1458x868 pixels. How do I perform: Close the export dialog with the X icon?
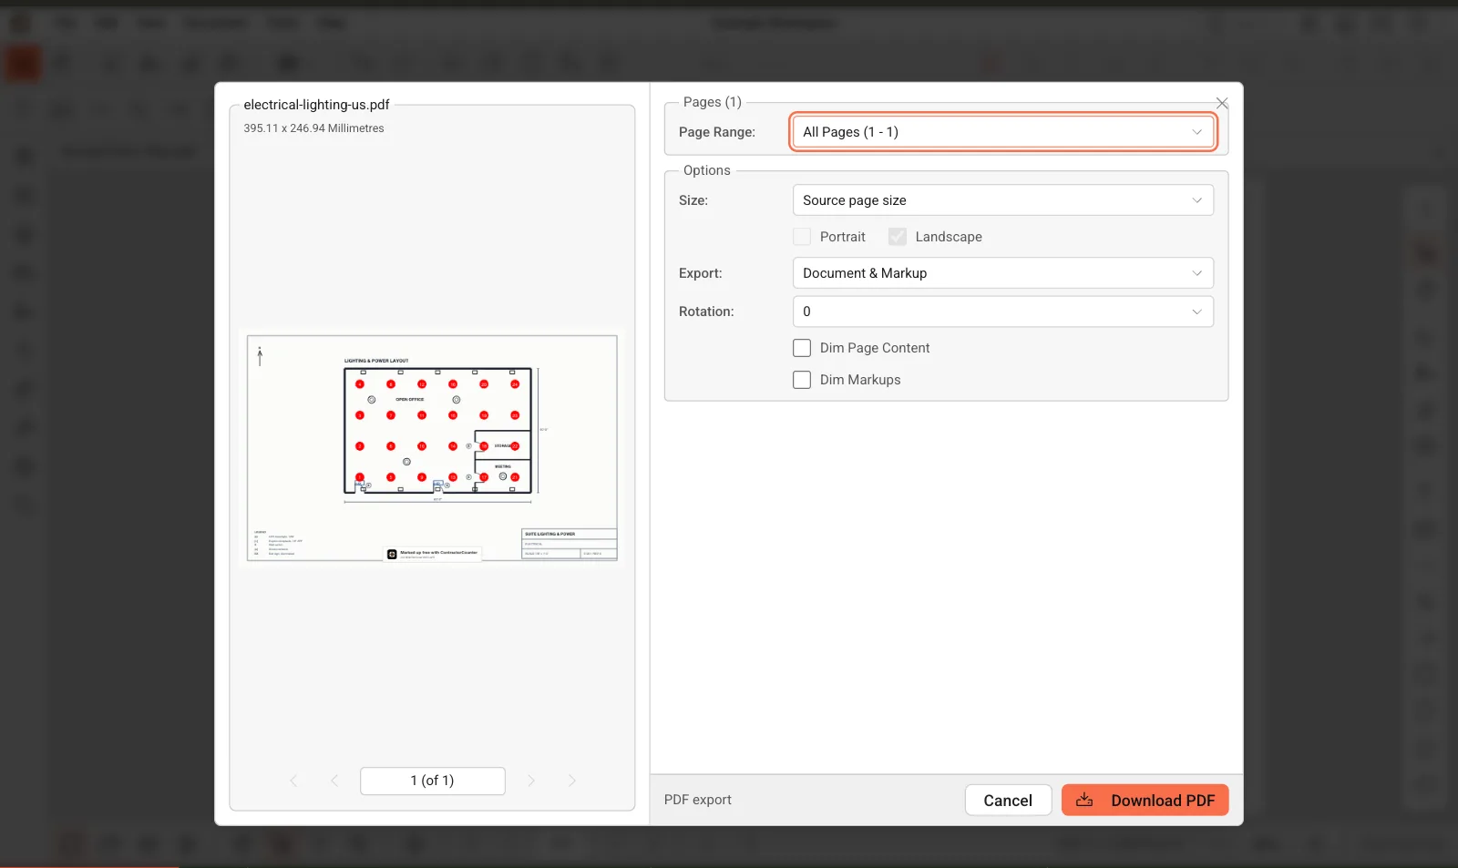coord(1222,103)
